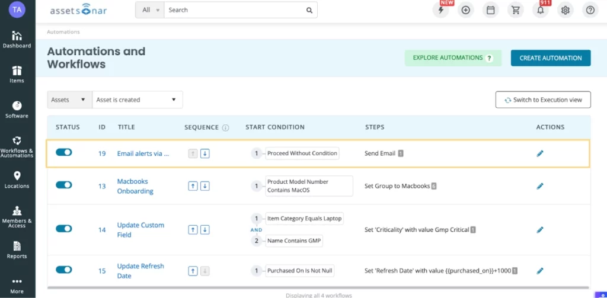Screen dimensions: 607x298
Task: Click the 'Set Criticality with value Gmp Critical' step
Action: click(x=417, y=230)
